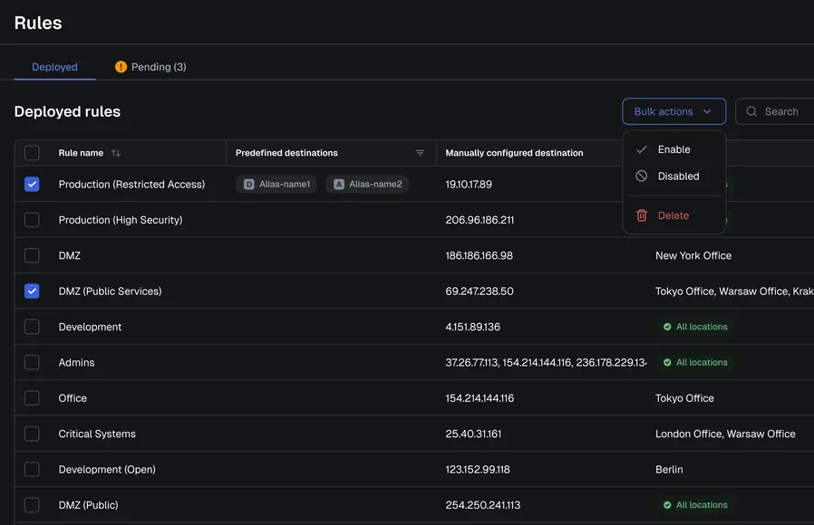Click the Rule name sort arrows icon
Screen dimensions: 814x525
pyautogui.click(x=116, y=153)
